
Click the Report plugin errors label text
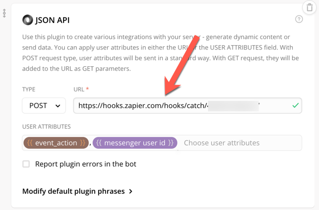pos(86,164)
